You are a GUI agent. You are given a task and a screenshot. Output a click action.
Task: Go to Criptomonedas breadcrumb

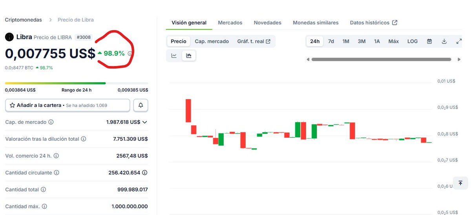tap(23, 20)
